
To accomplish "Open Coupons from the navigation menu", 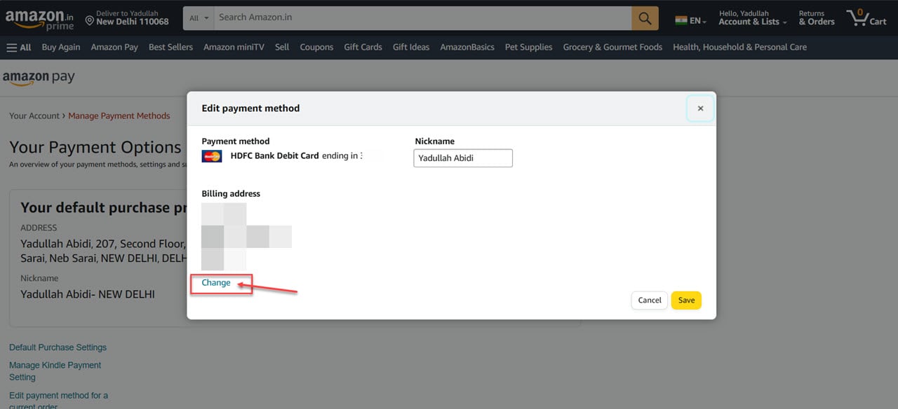I will pos(316,47).
